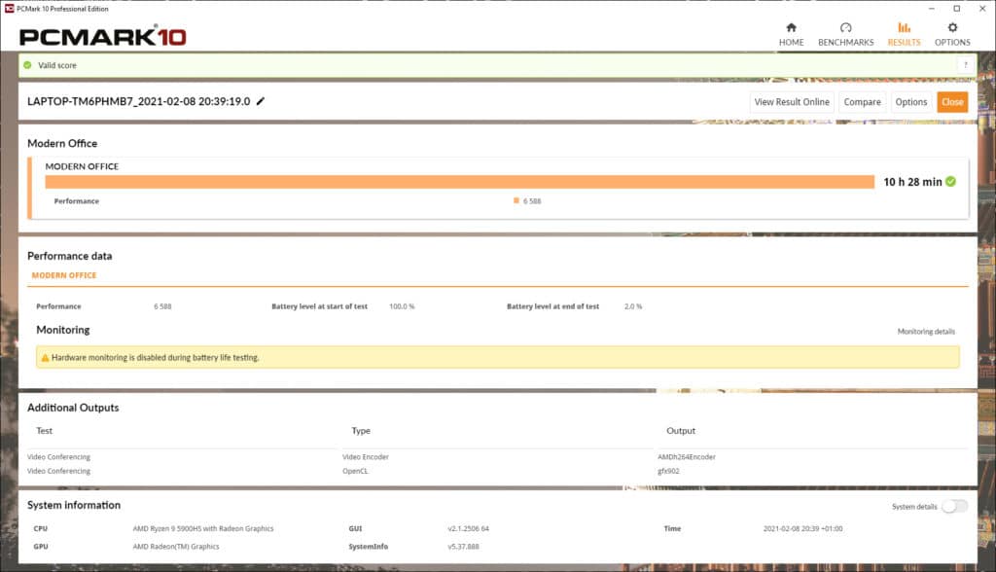
Task: Click the small orange Performance legend square
Action: [516, 200]
